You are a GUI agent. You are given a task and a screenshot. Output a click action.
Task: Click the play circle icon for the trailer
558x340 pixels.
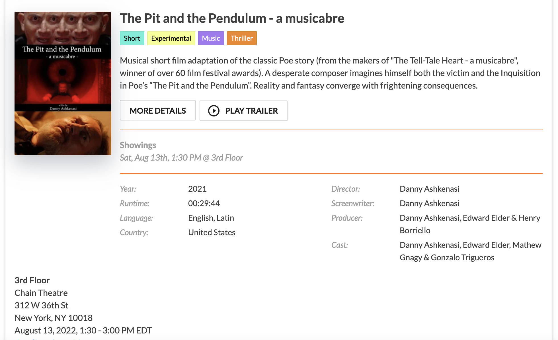pyautogui.click(x=214, y=111)
